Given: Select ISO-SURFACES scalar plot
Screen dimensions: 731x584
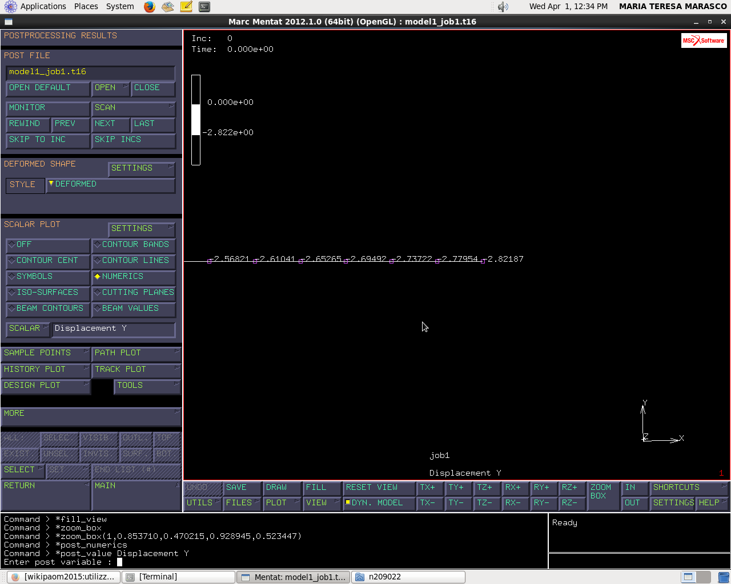Looking at the screenshot, I should point(48,293).
